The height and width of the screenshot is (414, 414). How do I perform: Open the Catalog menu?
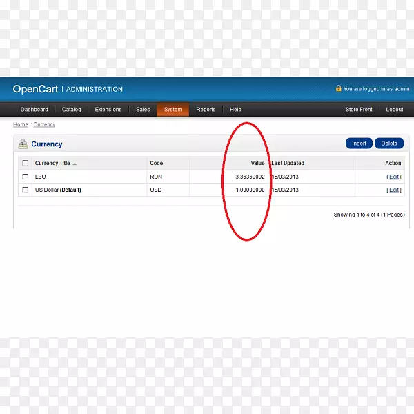coord(72,109)
